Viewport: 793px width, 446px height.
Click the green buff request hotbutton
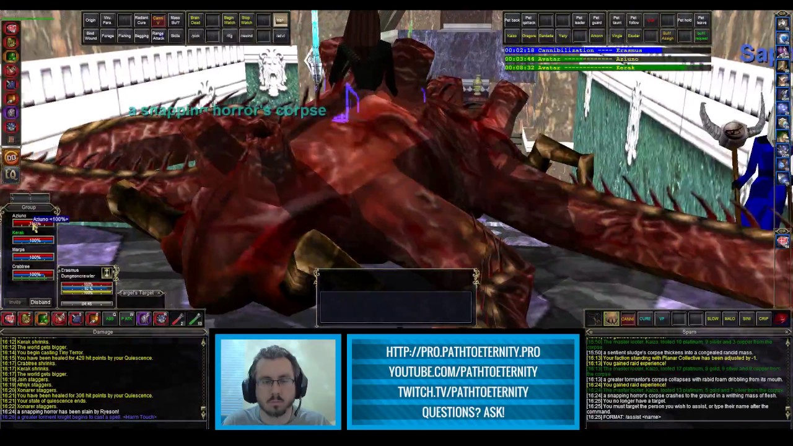click(x=702, y=36)
